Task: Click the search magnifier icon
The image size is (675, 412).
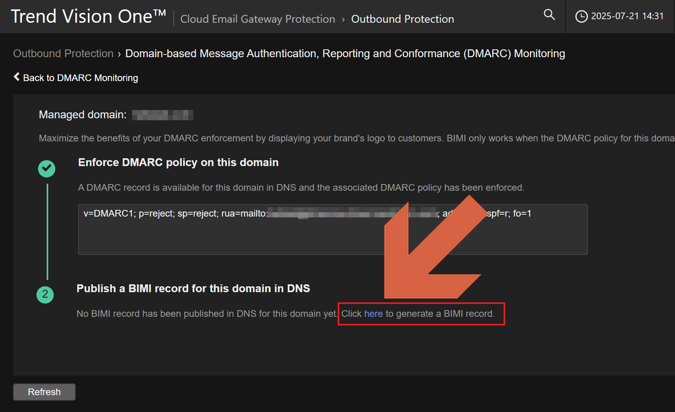Action: 549,15
